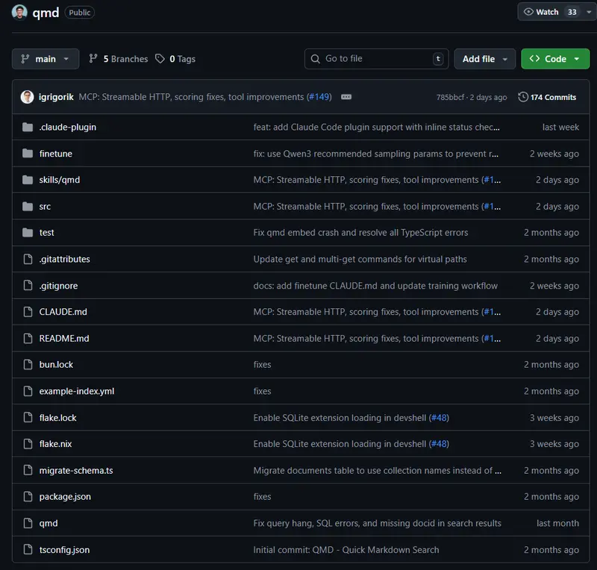Open the green Code dropdown button
The height and width of the screenshot is (570, 597).
(554, 59)
